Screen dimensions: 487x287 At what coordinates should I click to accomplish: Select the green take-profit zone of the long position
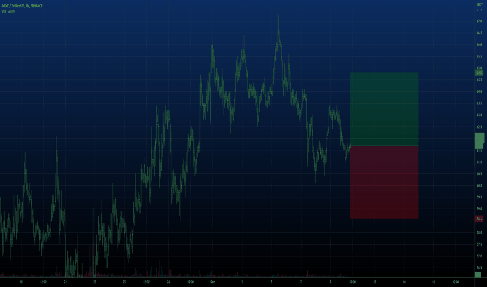click(x=384, y=109)
